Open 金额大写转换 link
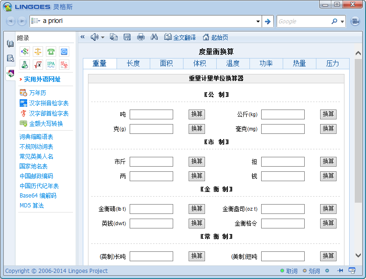The height and width of the screenshot is (279, 366). point(46,124)
